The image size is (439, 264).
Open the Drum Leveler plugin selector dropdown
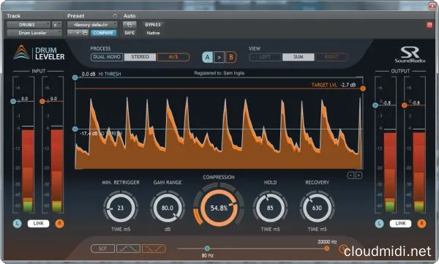click(x=34, y=33)
